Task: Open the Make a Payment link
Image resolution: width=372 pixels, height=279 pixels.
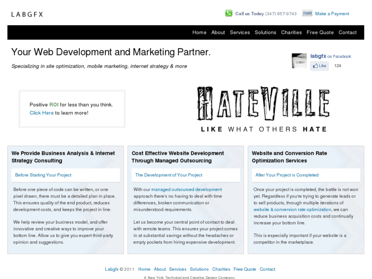Action: pos(332,14)
